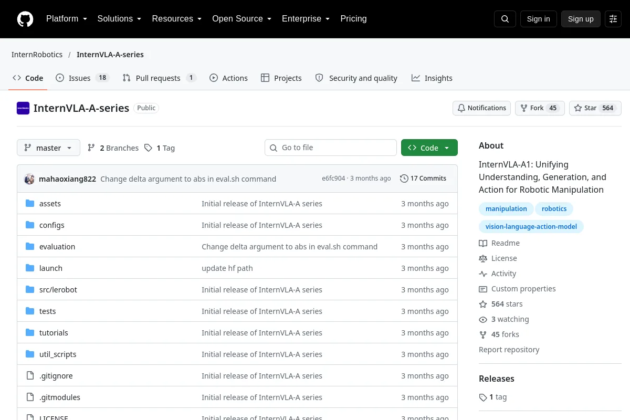Fork the repository with Fork button
The width and height of the screenshot is (630, 420).
coord(540,108)
